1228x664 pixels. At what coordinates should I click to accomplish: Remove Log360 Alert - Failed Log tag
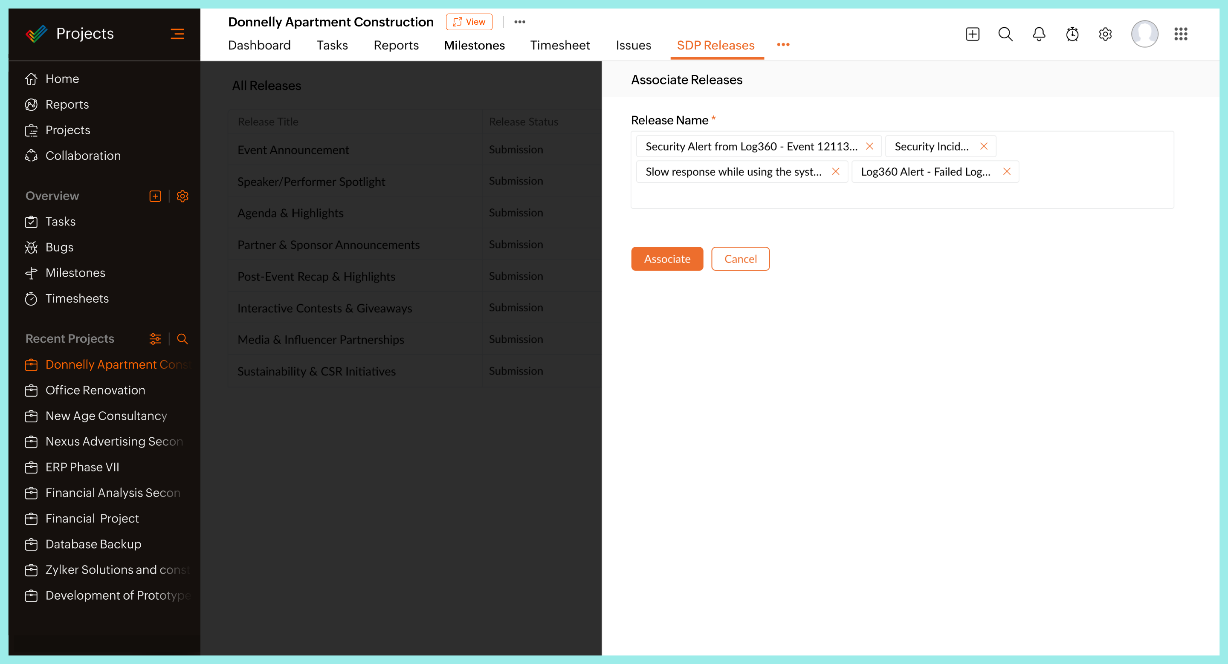click(1006, 171)
